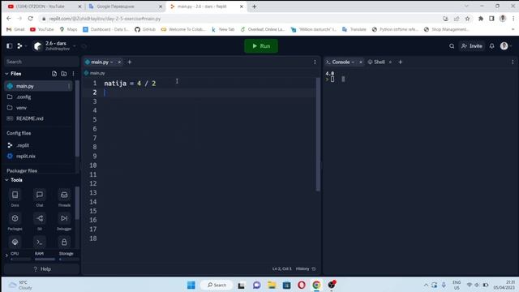This screenshot has width=519, height=292.
Task: Switch to the Console tab
Action: [x=341, y=62]
